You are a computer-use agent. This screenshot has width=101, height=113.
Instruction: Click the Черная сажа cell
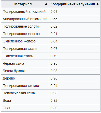[x=25, y=63]
